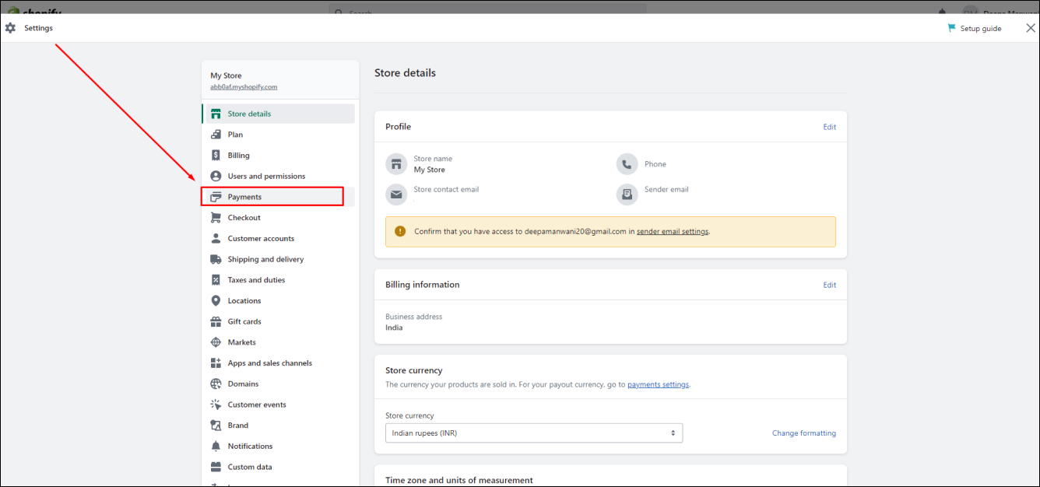Click the Sender email icon in Profile
The image size is (1040, 487).
(x=627, y=194)
